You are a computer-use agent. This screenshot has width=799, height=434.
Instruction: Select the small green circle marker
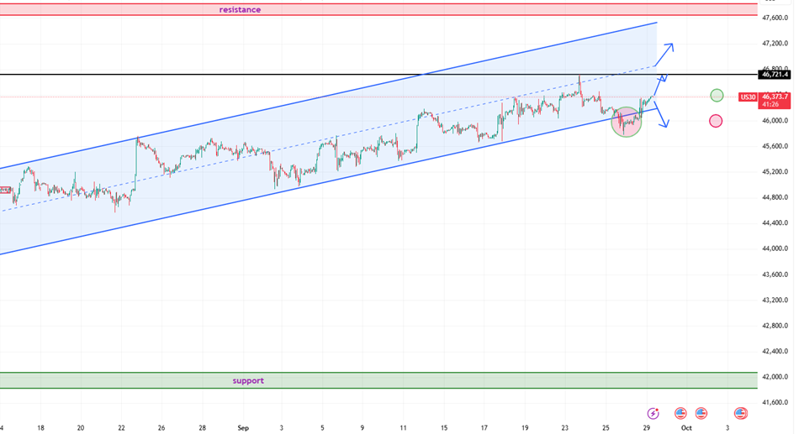click(717, 96)
